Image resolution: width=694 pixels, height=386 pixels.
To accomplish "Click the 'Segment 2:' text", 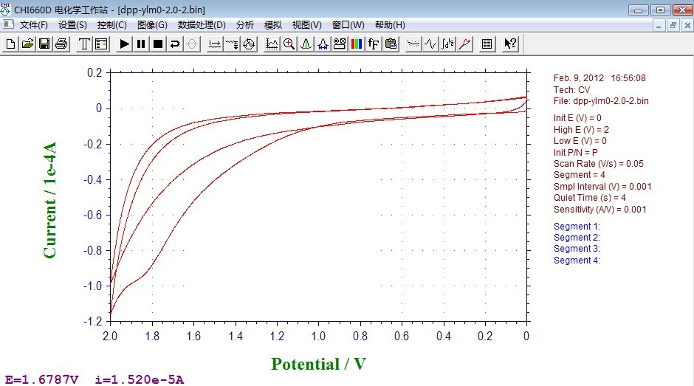I will 577,237.
